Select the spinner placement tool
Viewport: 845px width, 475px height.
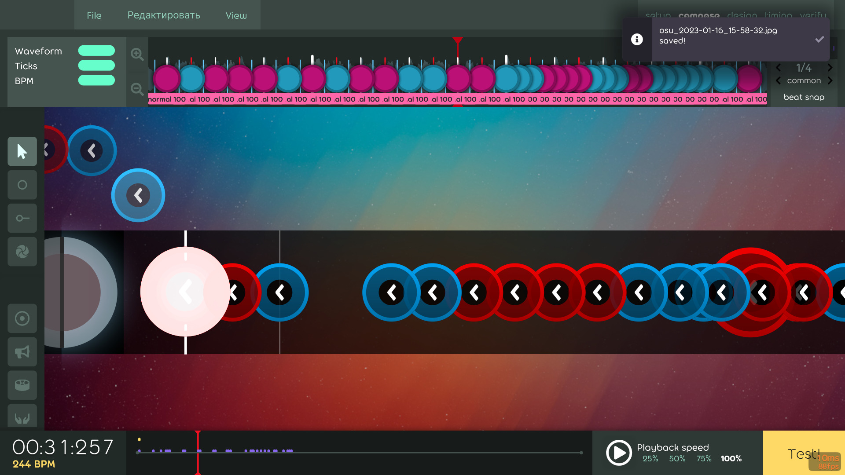[x=22, y=252]
